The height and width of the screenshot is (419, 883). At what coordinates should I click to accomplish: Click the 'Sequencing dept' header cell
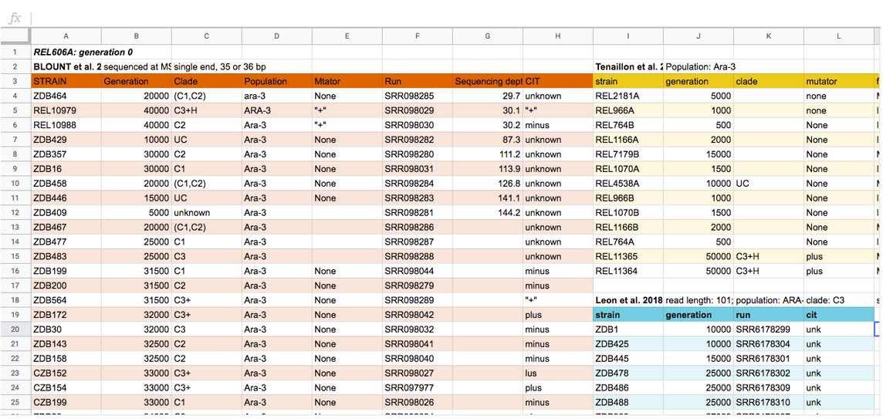click(487, 81)
